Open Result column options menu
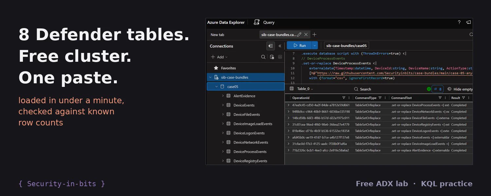 click(469, 98)
